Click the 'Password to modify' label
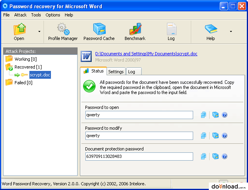 [x=103, y=128]
